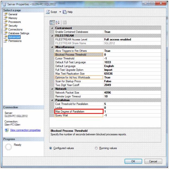Open the Permissions page
Viewport: 169px width, 169px height.
click(15, 41)
